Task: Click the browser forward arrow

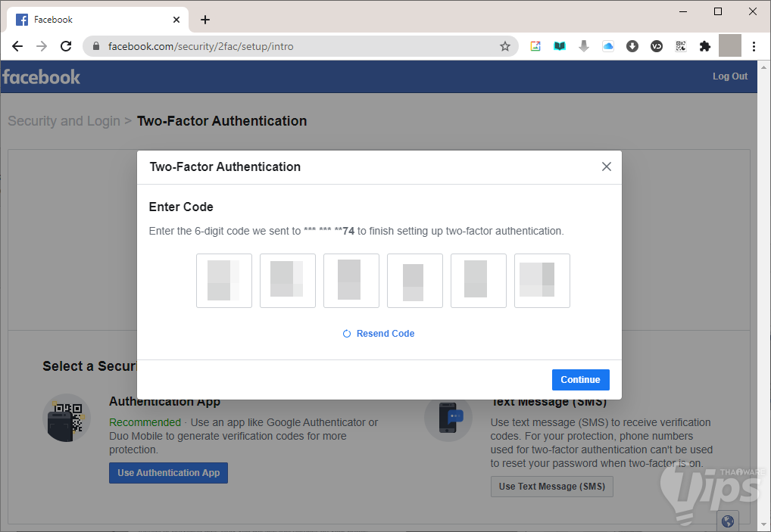Action: pyautogui.click(x=42, y=46)
